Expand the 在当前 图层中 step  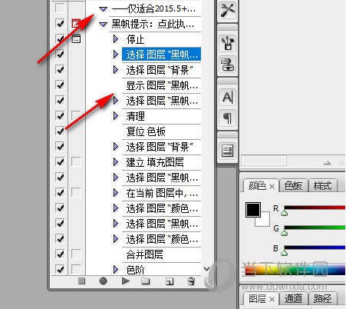tap(116, 193)
